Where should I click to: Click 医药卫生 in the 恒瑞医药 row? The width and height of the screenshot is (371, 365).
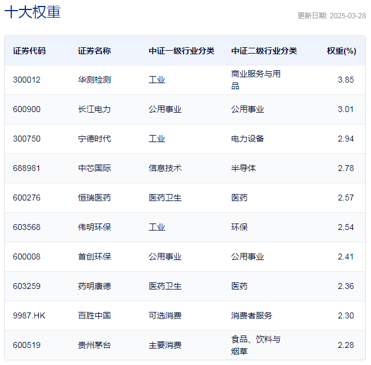tap(165, 198)
